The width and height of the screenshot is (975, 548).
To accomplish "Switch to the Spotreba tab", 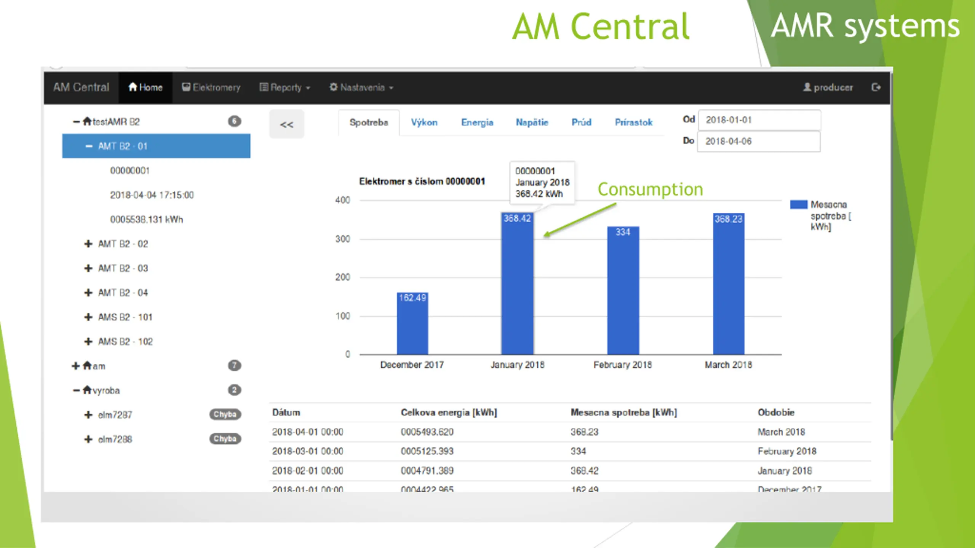I will pos(369,123).
